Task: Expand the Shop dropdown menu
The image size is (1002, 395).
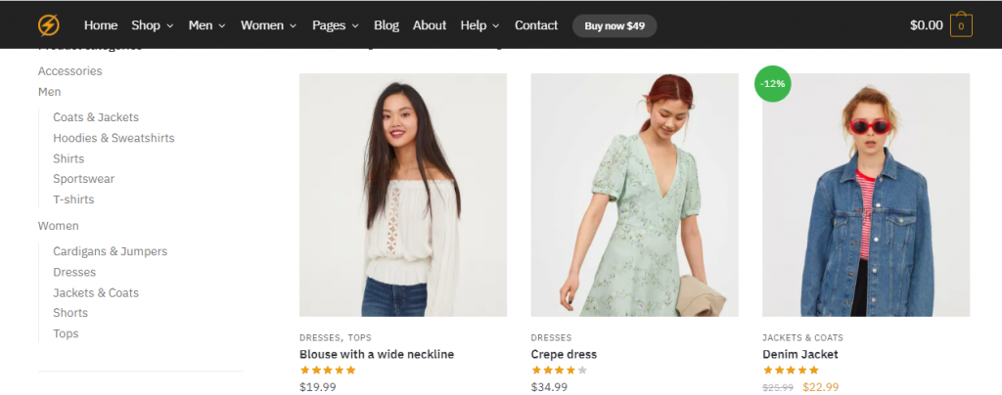Action: tap(152, 25)
